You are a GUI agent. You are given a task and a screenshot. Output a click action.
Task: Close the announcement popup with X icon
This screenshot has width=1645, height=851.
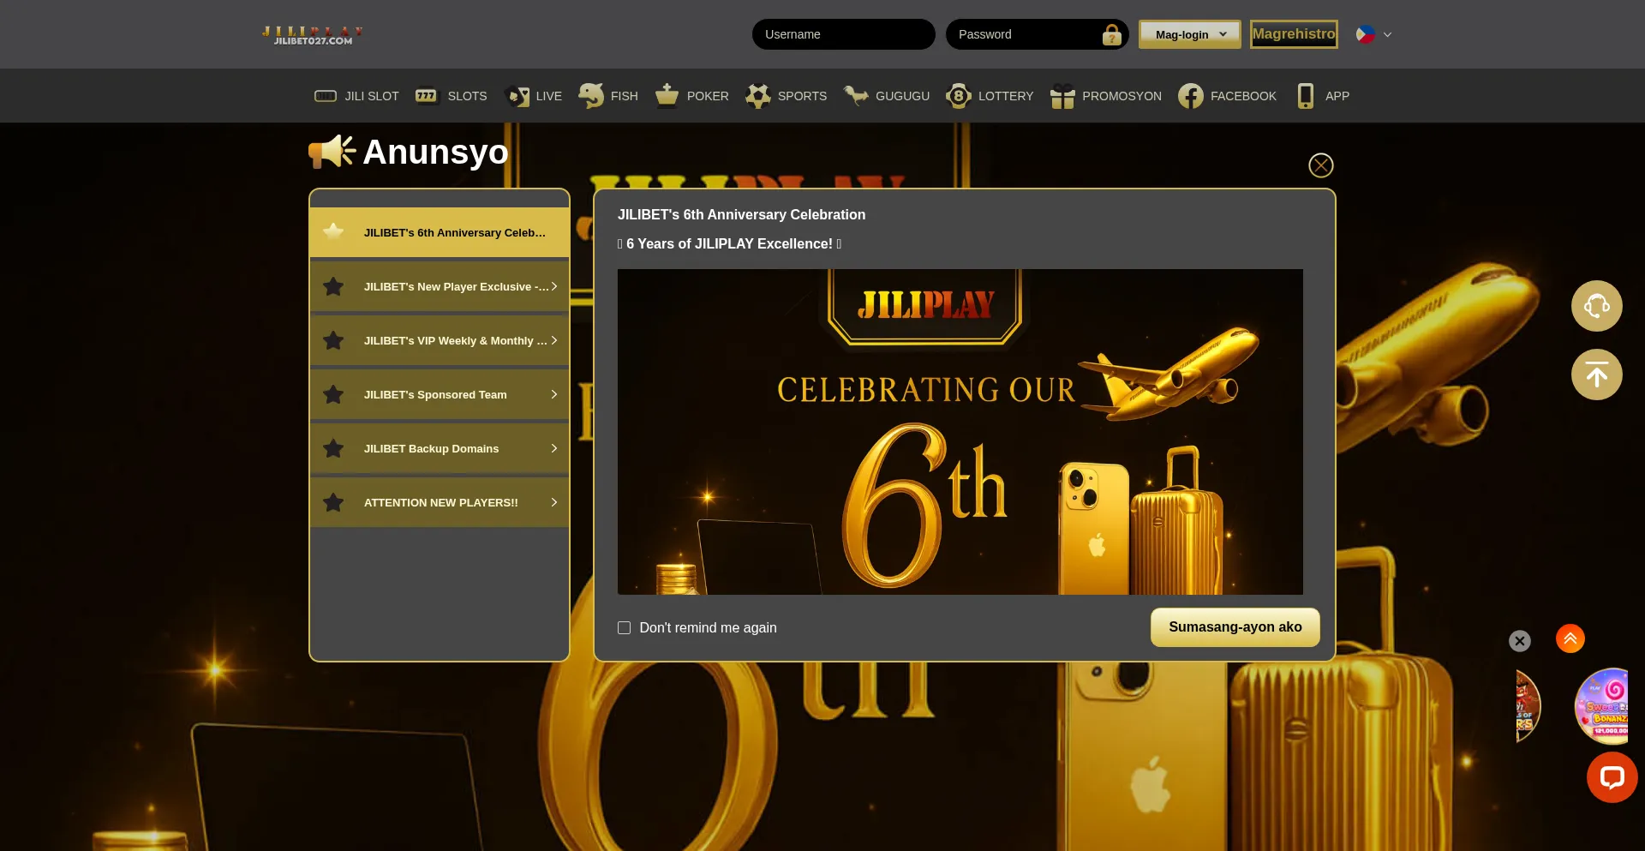[x=1320, y=165]
